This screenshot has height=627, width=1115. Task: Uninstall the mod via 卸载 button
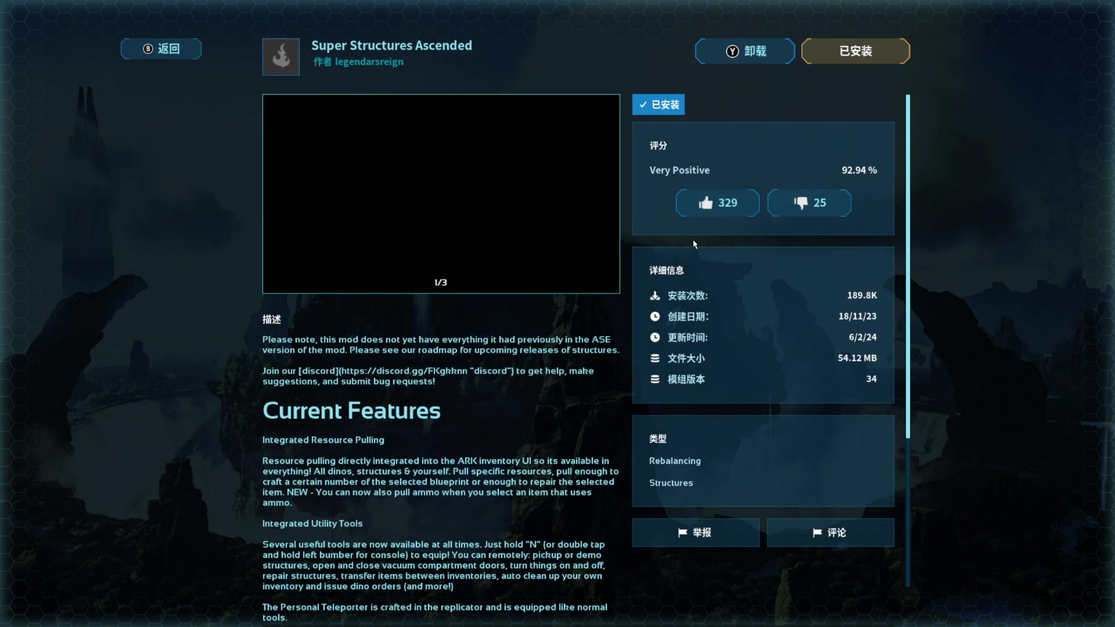point(745,51)
